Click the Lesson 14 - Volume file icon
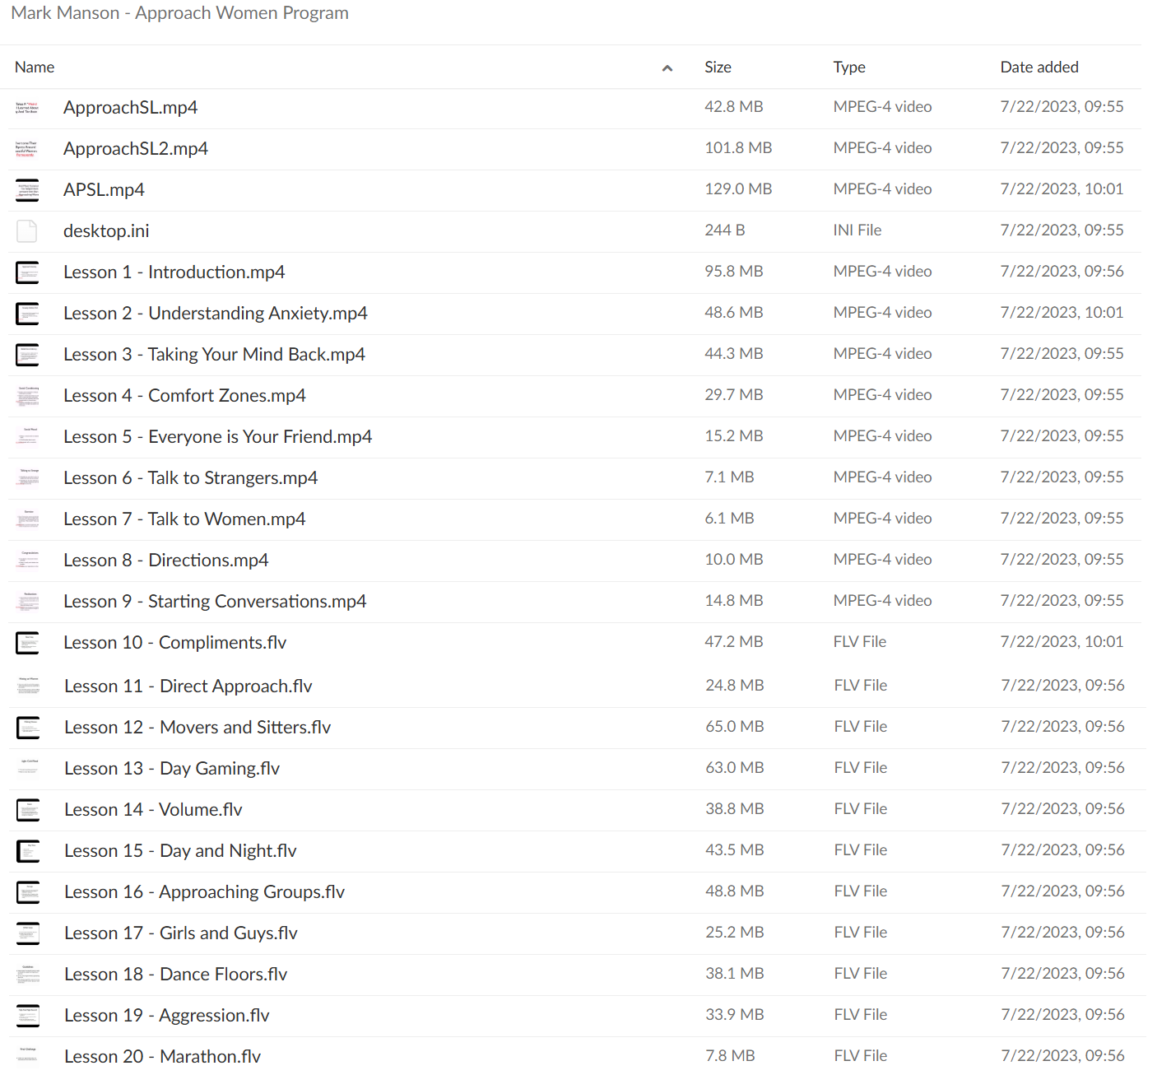This screenshot has width=1171, height=1089. (28, 810)
